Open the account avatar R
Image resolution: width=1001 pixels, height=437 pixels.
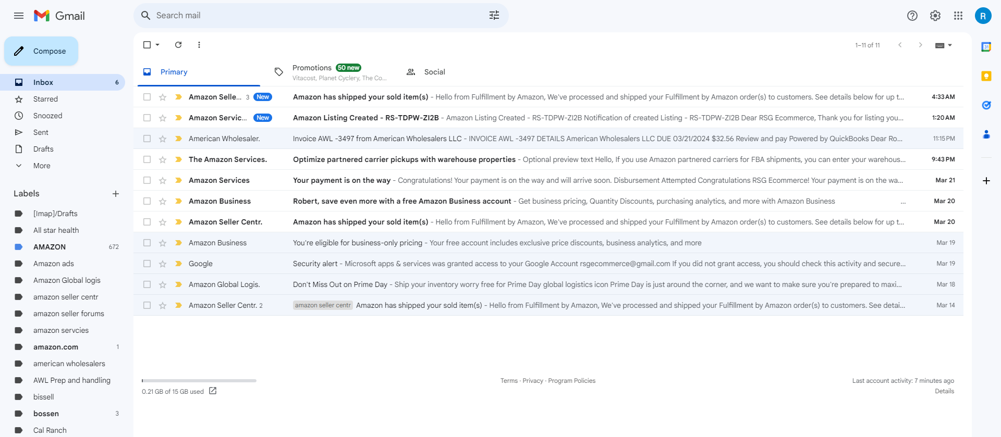(983, 16)
